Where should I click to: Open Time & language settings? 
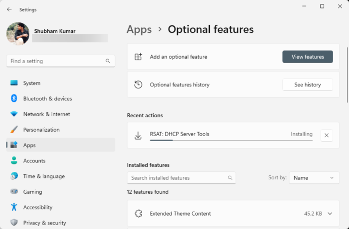point(43,176)
